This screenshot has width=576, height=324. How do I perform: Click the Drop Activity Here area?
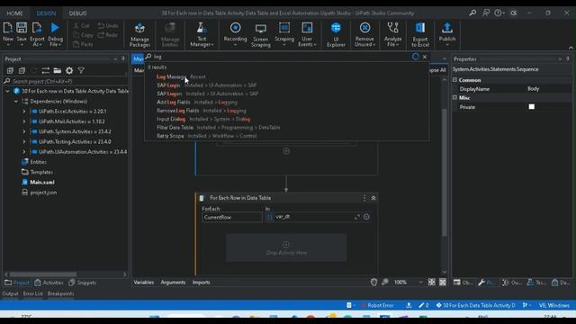[x=286, y=248]
